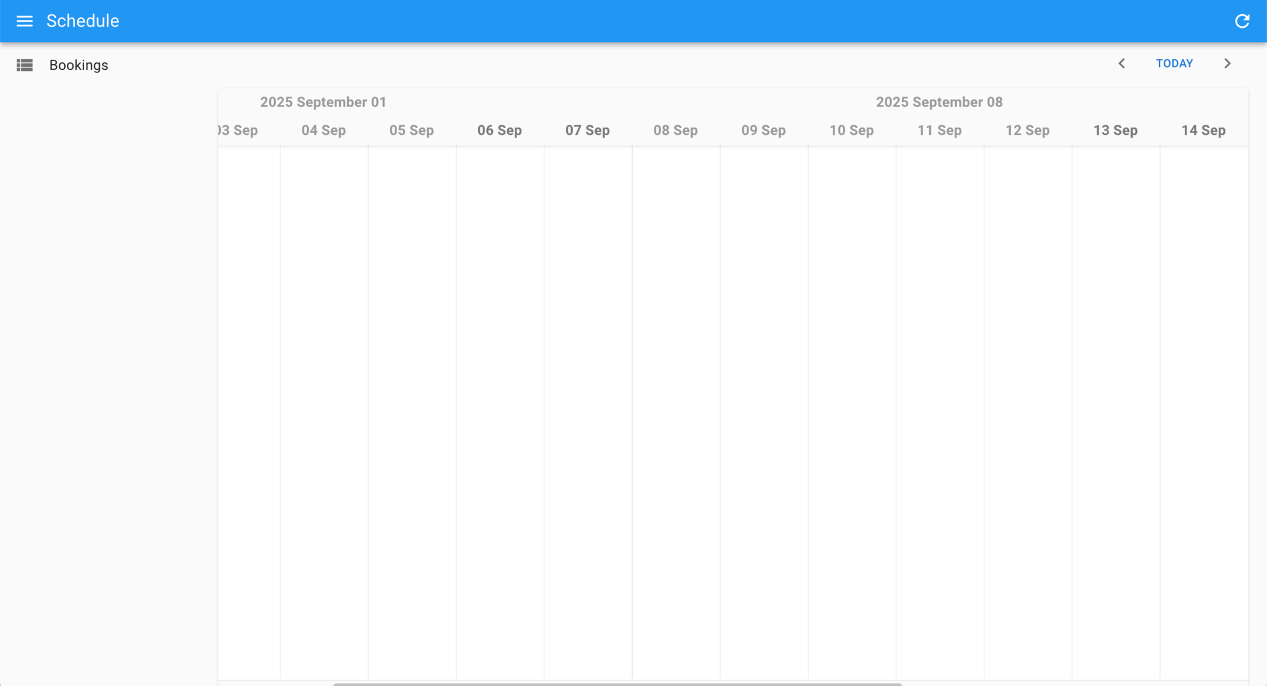Click the horizontal scrollbar at bottom
The width and height of the screenshot is (1267, 686).
617,684
